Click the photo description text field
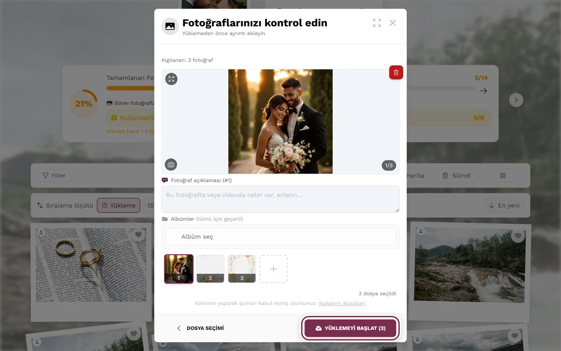The image size is (561, 351). tap(280, 199)
